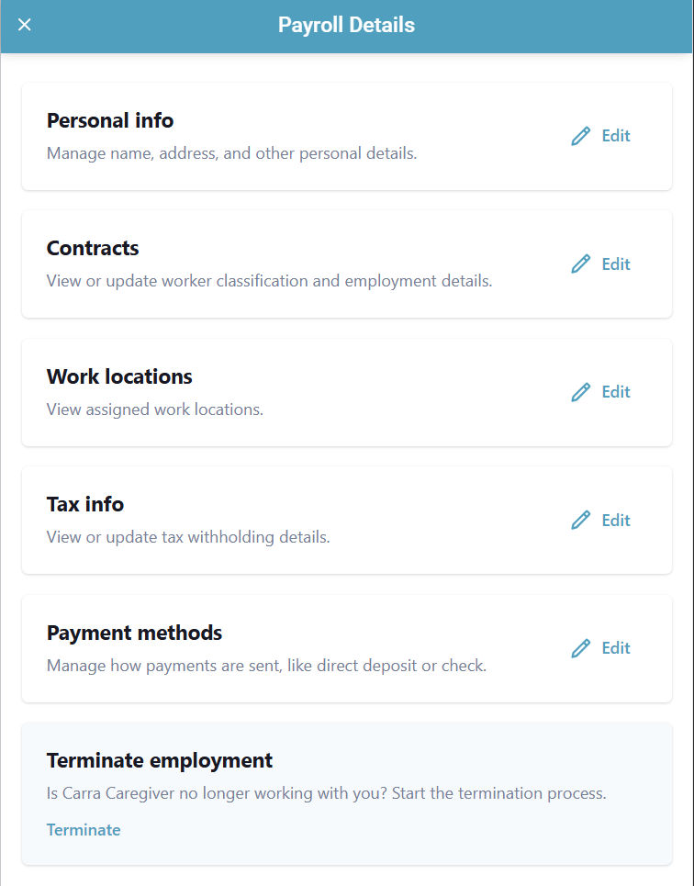Image resolution: width=694 pixels, height=886 pixels.
Task: Start termination via the Terminate link
Action: [84, 830]
